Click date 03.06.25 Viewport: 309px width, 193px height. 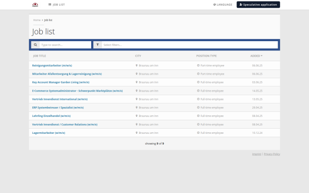tap(257, 82)
